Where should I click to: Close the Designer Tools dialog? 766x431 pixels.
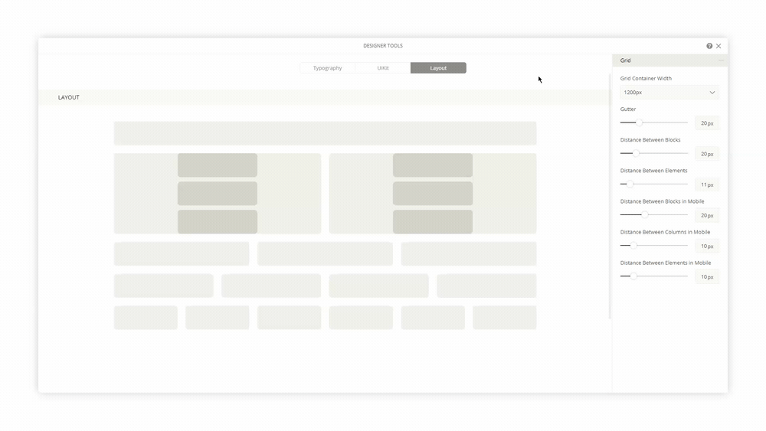click(x=719, y=46)
